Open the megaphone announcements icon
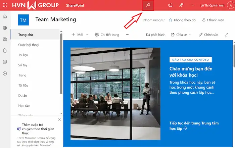This screenshot has height=148, width=235. point(170,5)
